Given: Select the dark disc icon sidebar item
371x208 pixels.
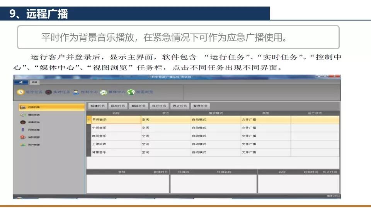Looking at the screenshot, I should click(x=30, y=122).
